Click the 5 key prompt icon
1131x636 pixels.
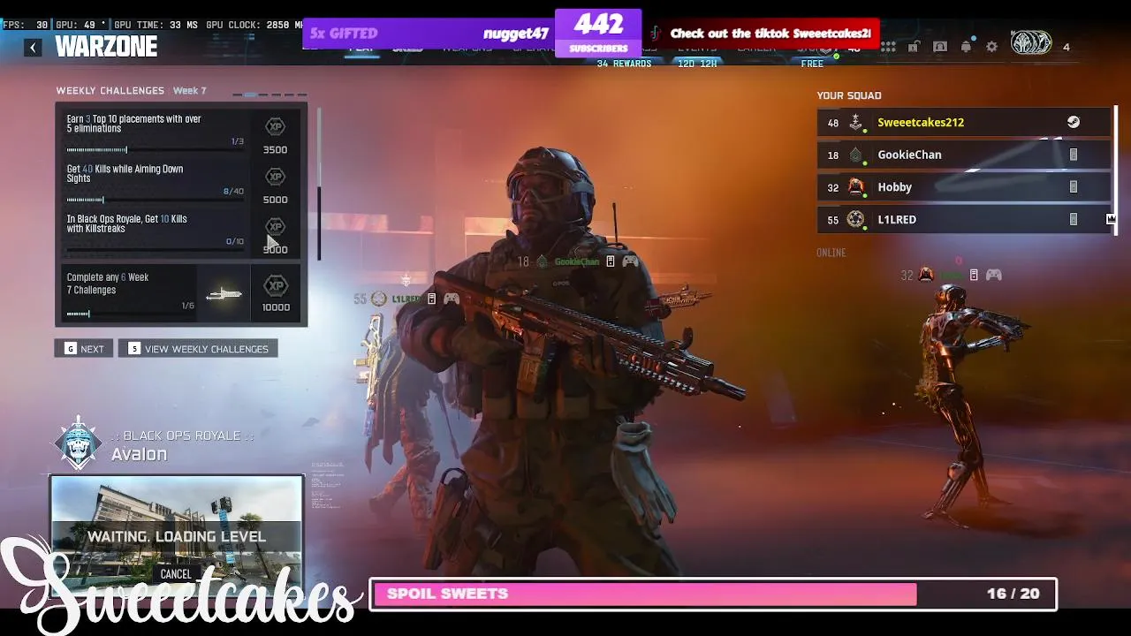[x=134, y=349]
